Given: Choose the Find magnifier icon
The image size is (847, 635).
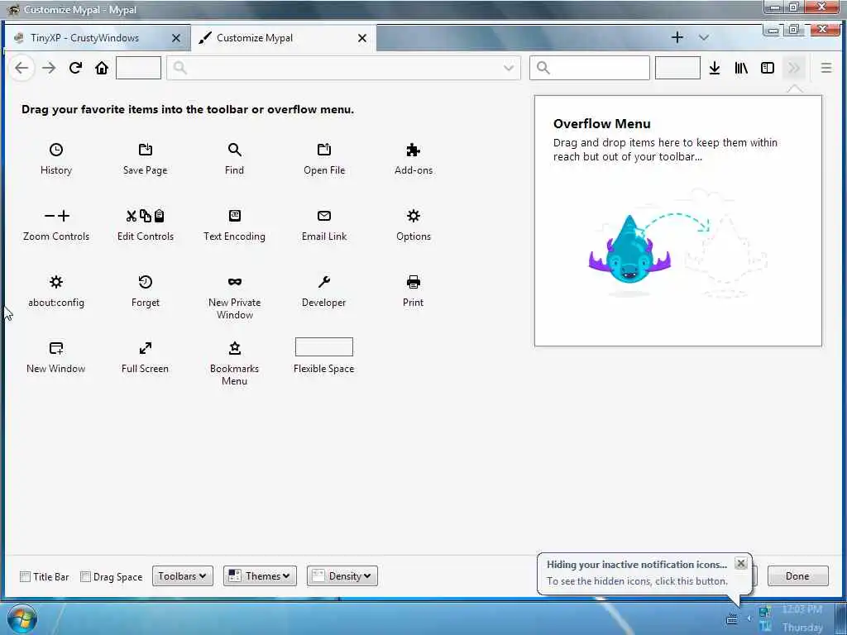Looking at the screenshot, I should [x=234, y=150].
